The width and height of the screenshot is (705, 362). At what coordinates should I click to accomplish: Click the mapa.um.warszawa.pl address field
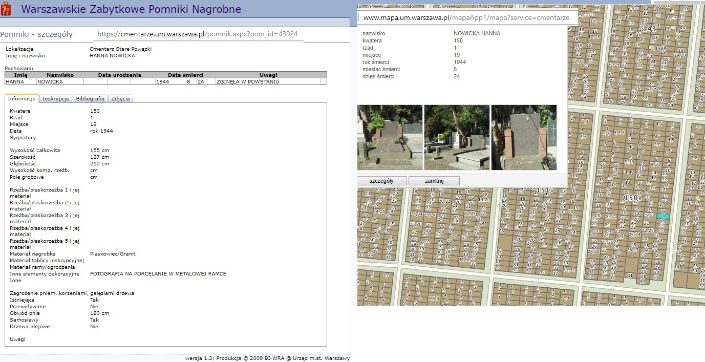click(x=466, y=17)
